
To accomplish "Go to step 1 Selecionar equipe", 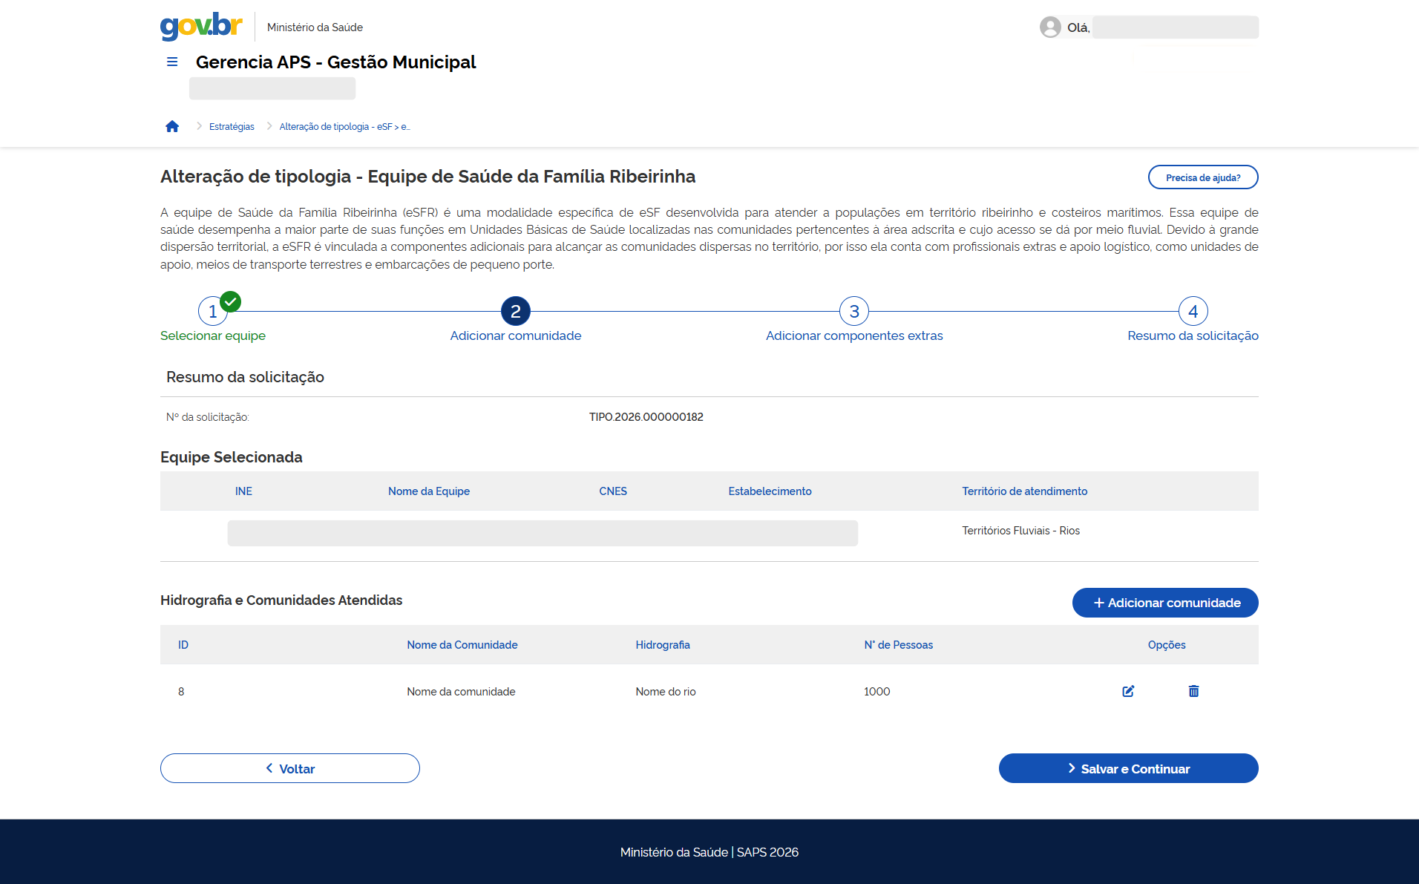I will coord(213,312).
